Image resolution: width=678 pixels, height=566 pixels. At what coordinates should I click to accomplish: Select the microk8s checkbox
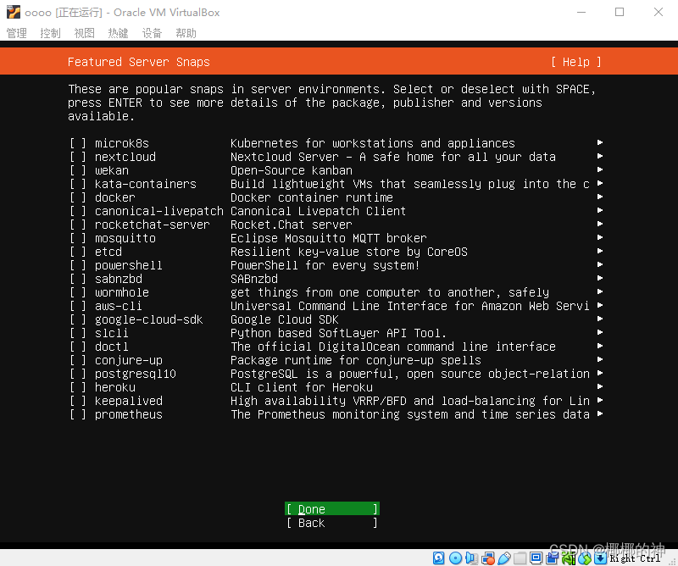(x=78, y=143)
